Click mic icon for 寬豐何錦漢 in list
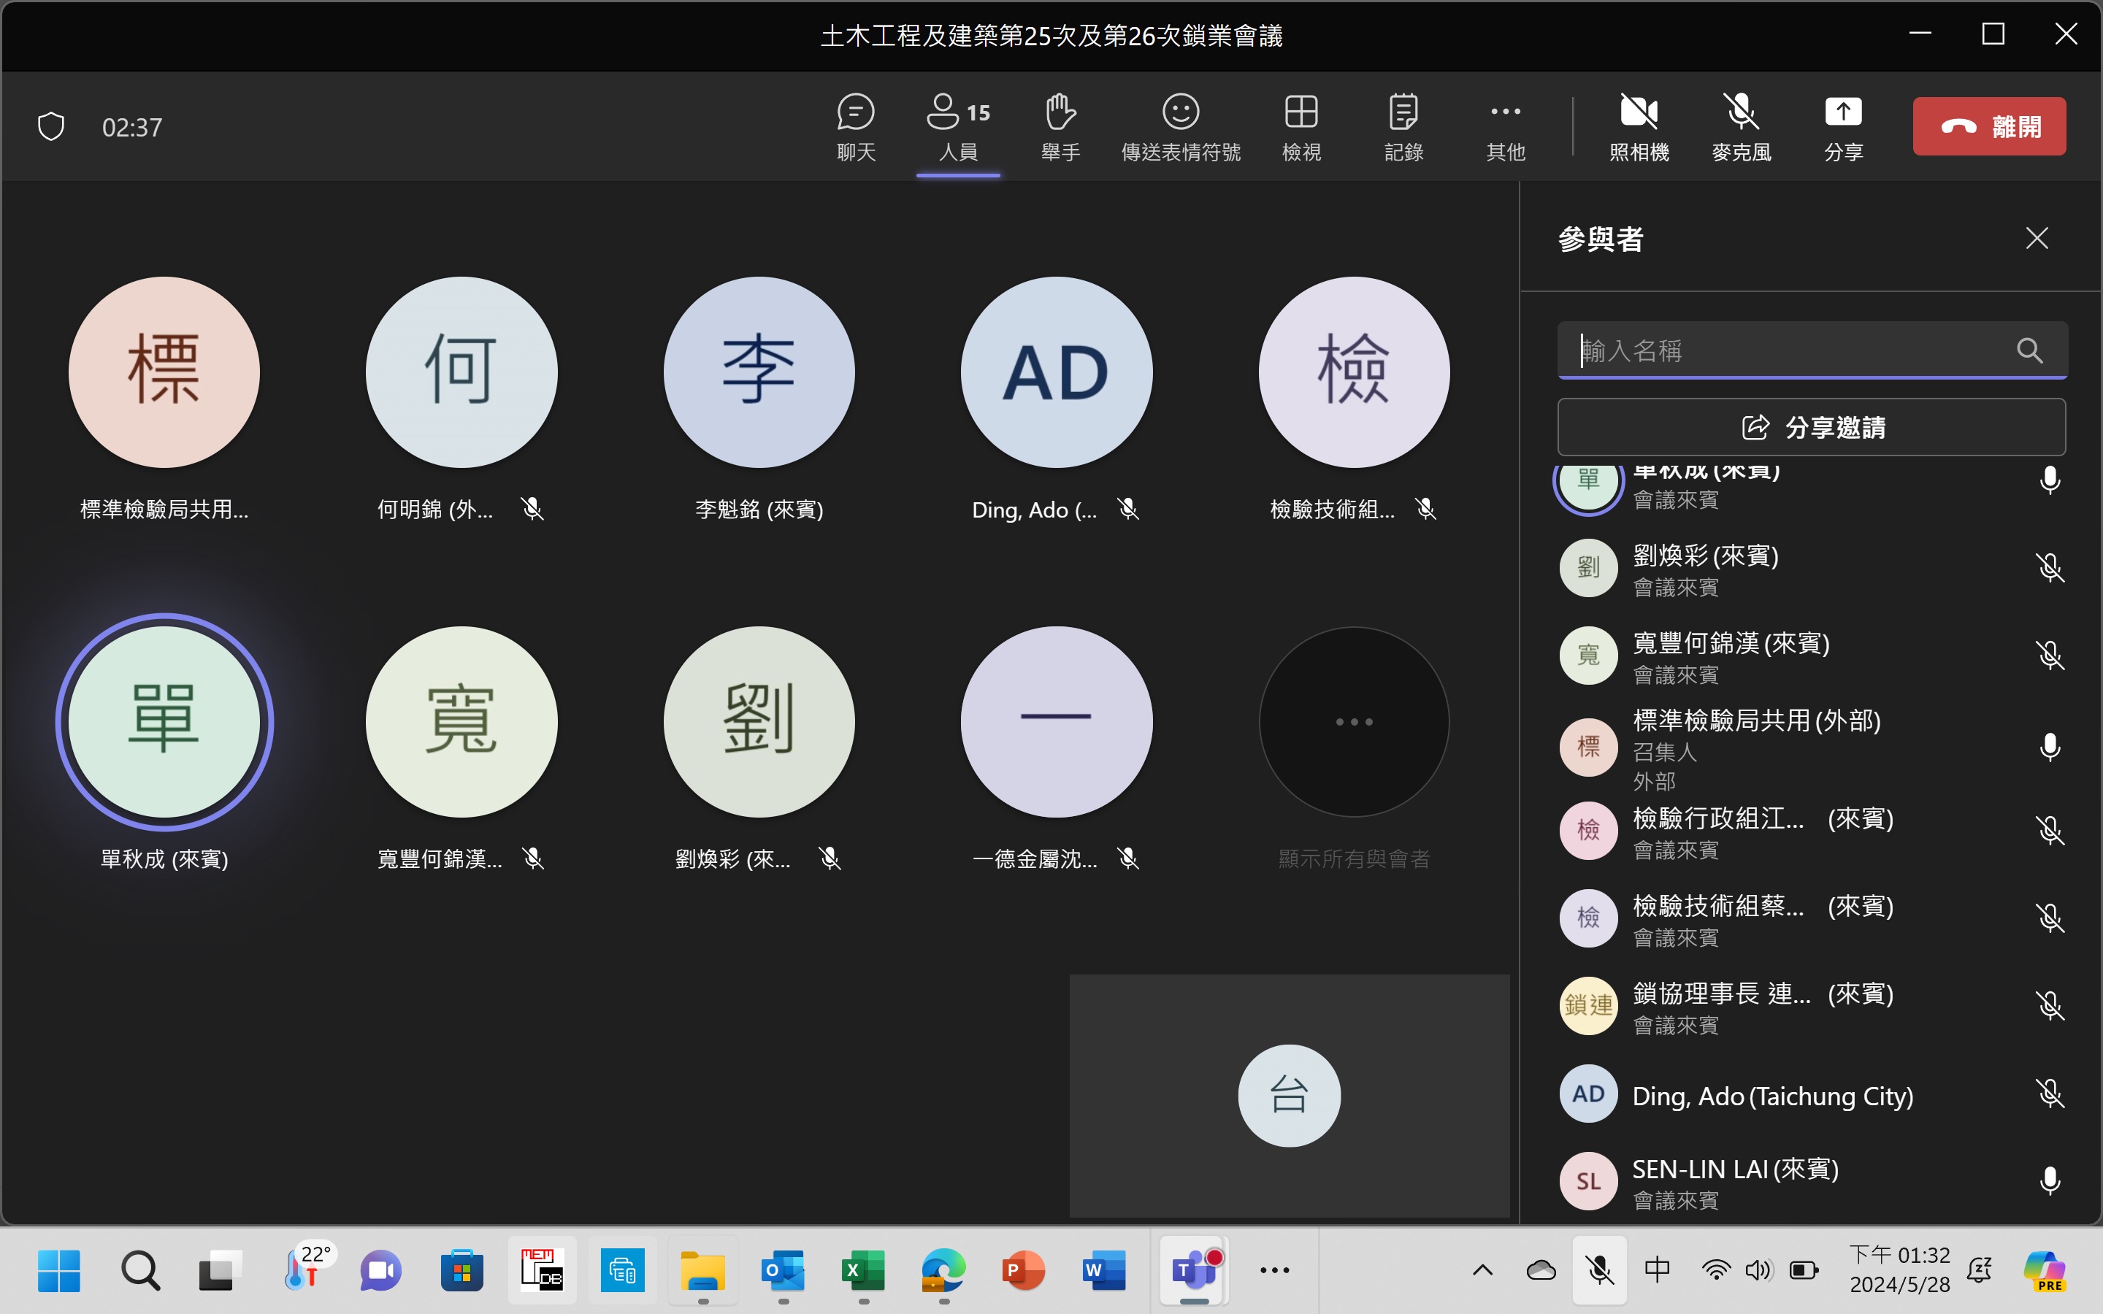 pyautogui.click(x=2050, y=656)
